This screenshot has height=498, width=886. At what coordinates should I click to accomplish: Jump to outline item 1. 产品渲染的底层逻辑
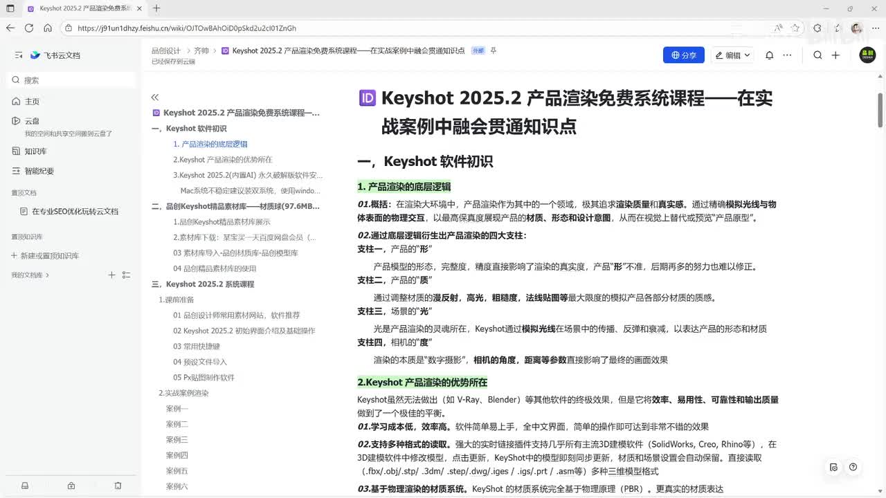210,144
